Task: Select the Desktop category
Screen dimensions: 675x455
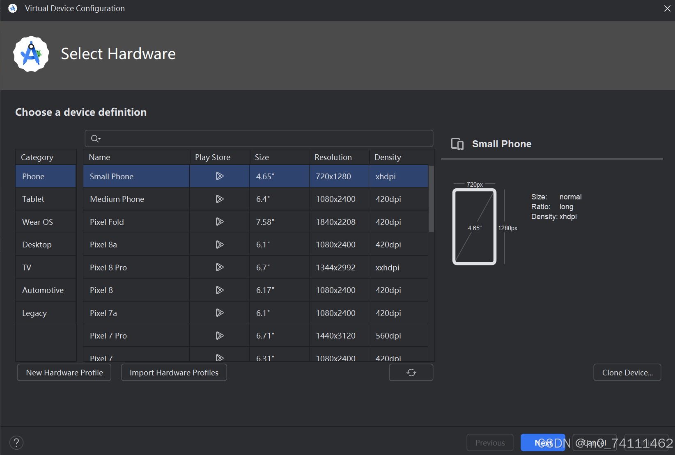Action: [46, 245]
